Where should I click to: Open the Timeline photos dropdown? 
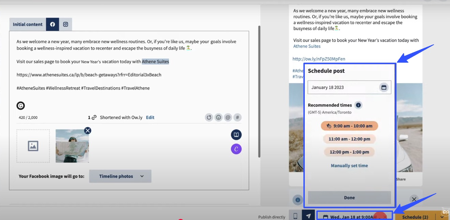[120, 176]
